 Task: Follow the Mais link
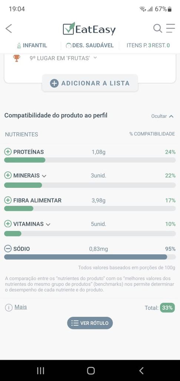[x=21, y=307]
